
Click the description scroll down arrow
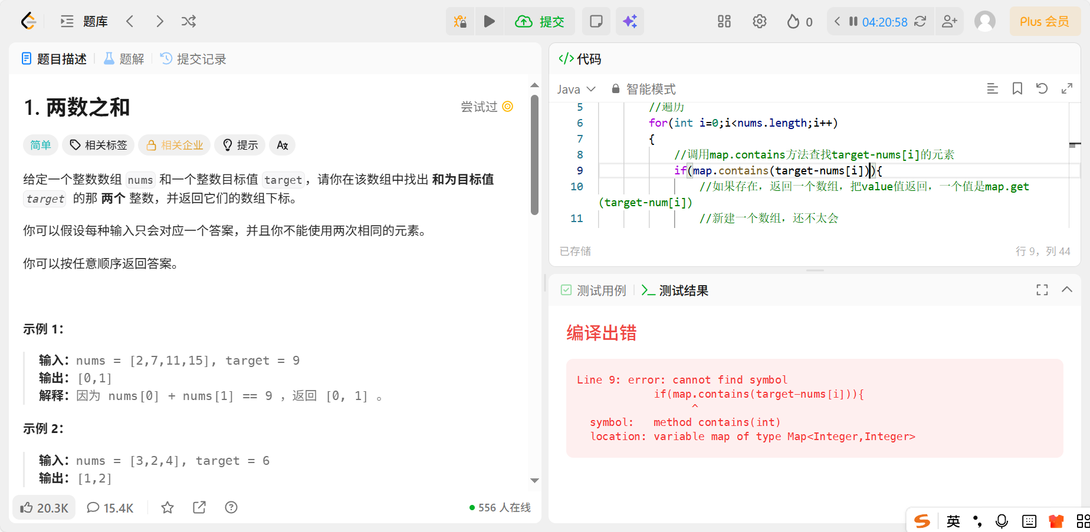click(x=534, y=481)
